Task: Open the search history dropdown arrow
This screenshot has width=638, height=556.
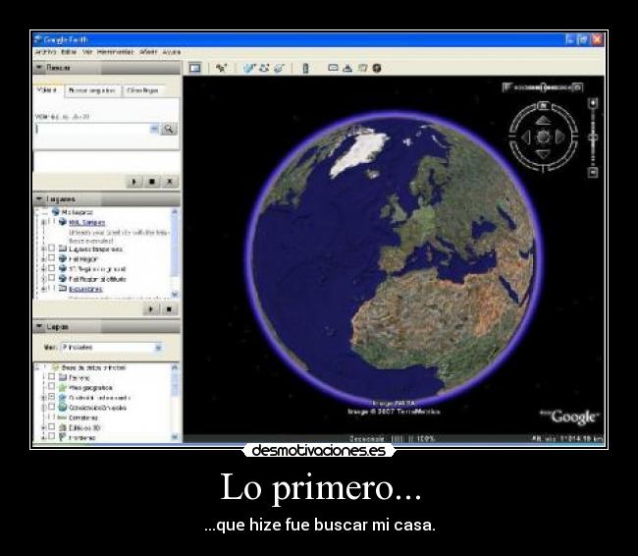Action: tap(154, 129)
